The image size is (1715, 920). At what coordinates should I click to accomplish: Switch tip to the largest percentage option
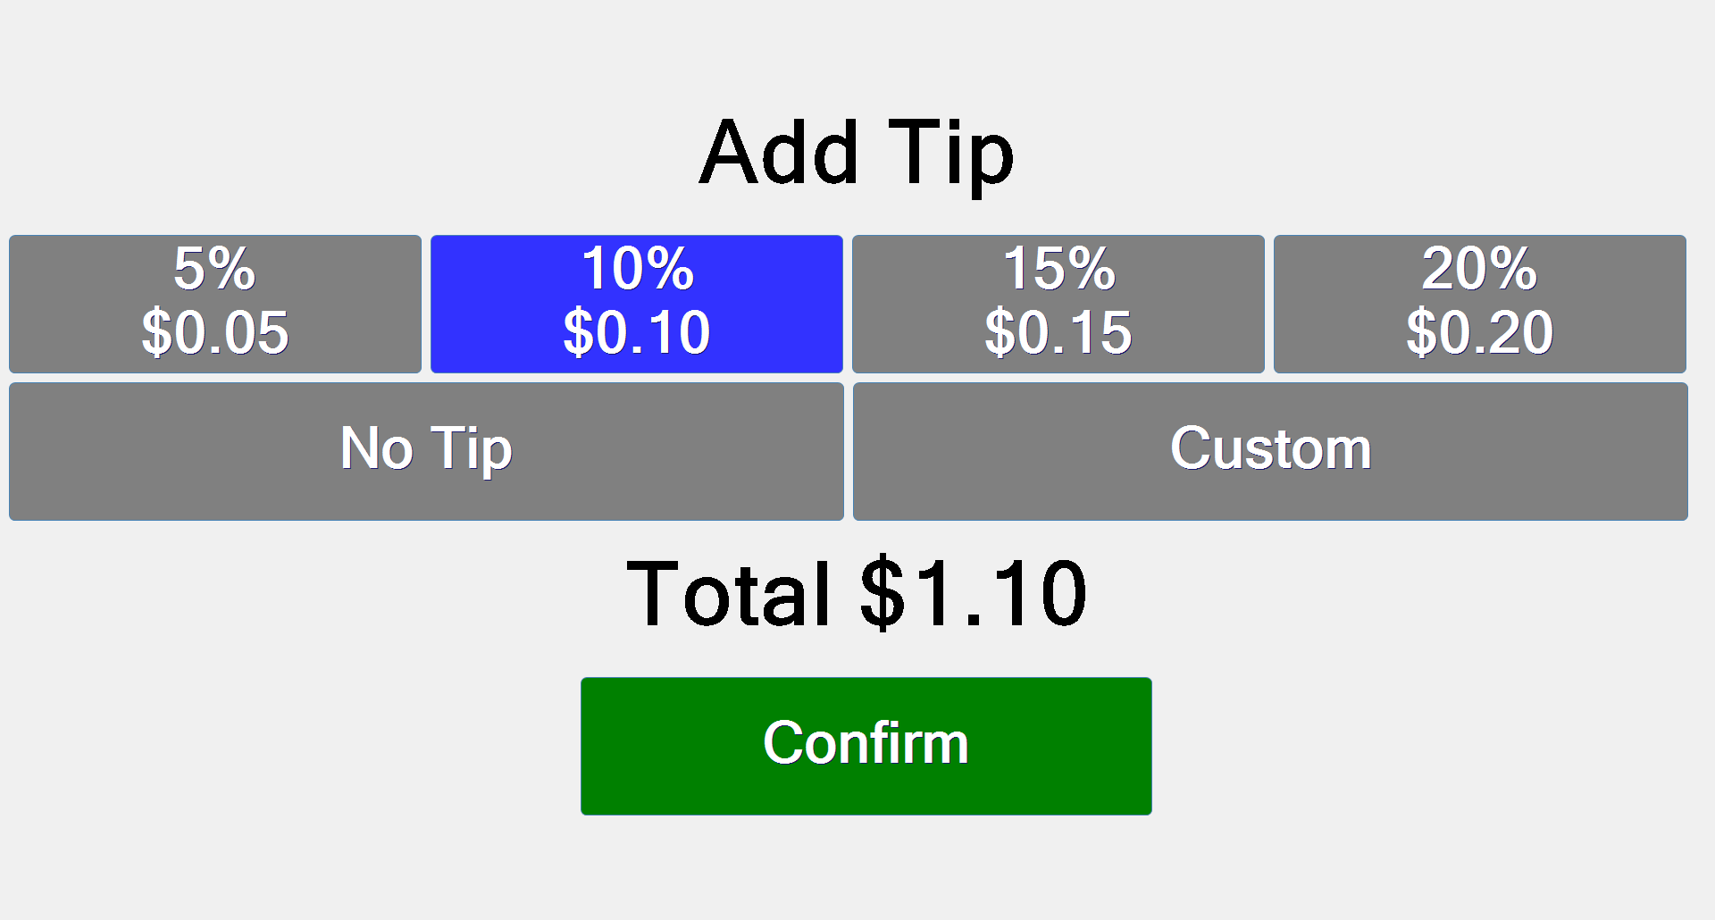pyautogui.click(x=1479, y=304)
